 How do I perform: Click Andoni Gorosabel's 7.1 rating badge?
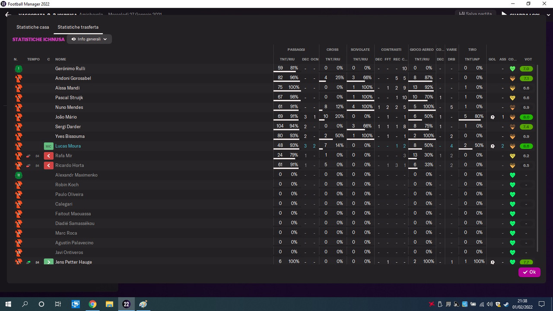(526, 78)
